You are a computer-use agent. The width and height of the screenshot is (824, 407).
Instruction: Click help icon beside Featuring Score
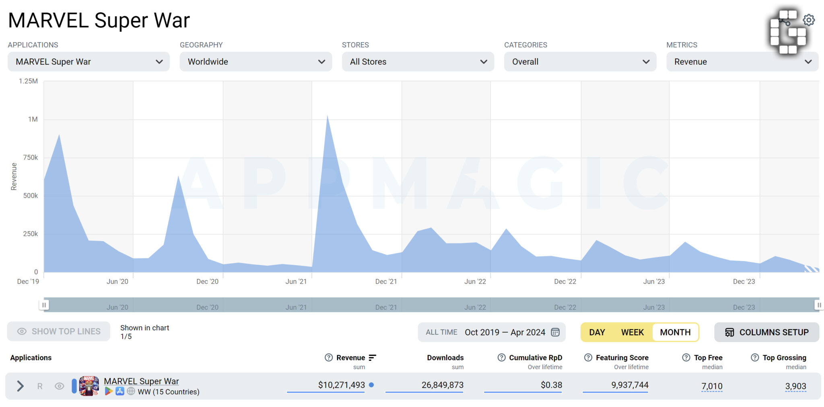click(588, 358)
